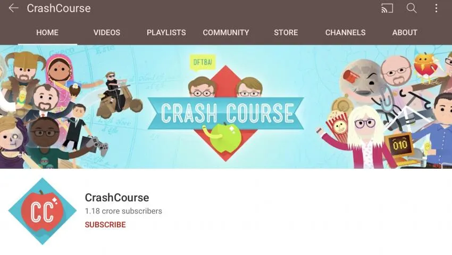
Task: Subscribe to the CrashCourse channel
Action: [x=105, y=225]
